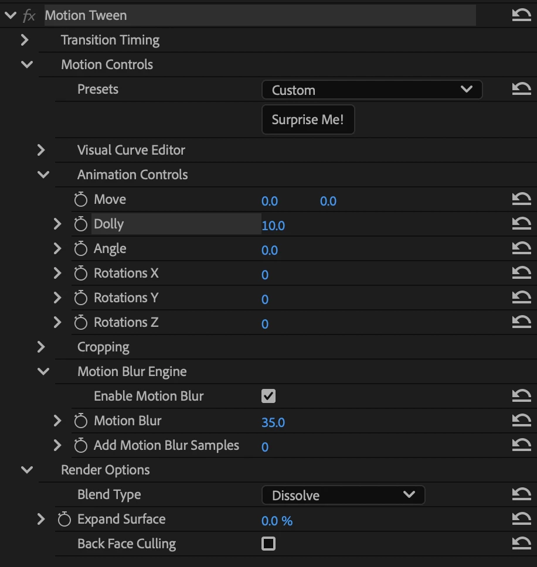This screenshot has height=567, width=537.
Task: Toggle animation stopwatch for Rotations Y
Action: point(81,298)
